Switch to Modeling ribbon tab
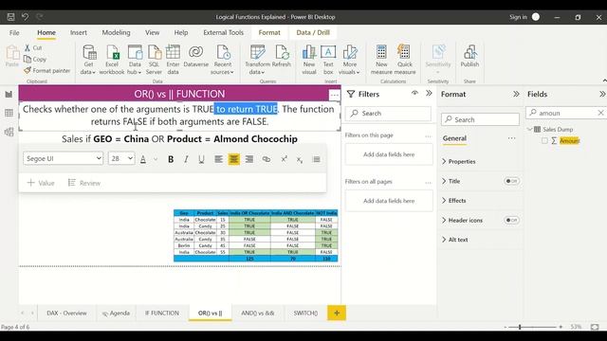607x341 pixels. click(116, 32)
